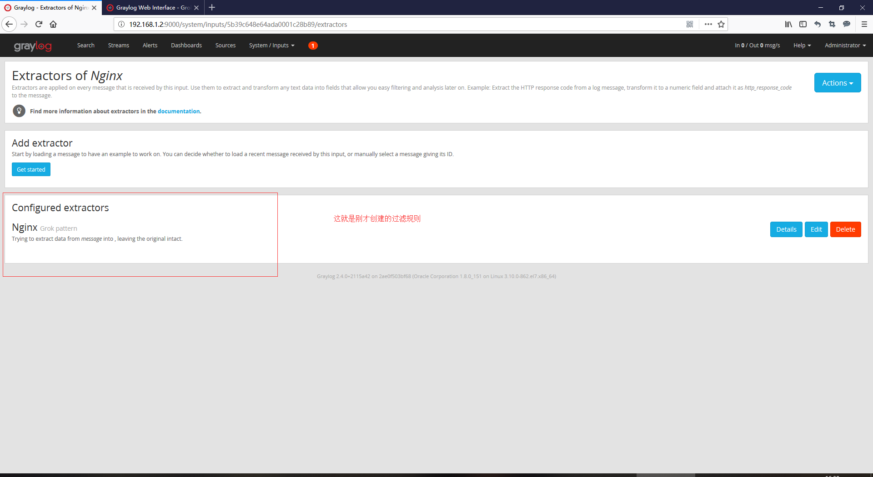This screenshot has width=873, height=477.
Task: Open the QR code icon in address bar
Action: [690, 24]
